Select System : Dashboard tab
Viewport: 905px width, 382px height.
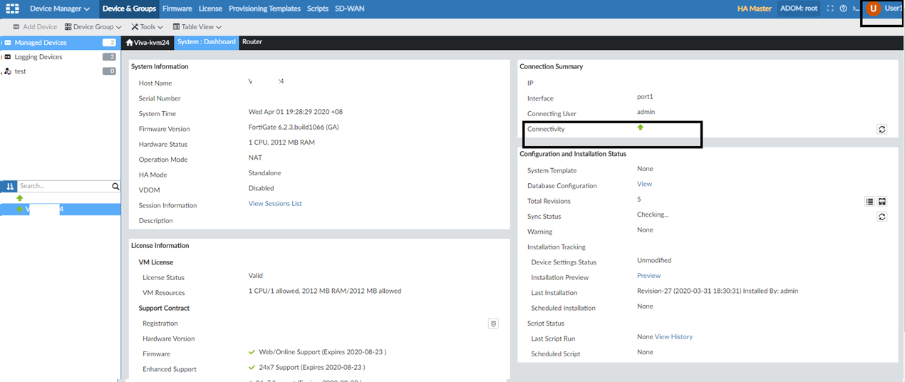[x=207, y=42]
